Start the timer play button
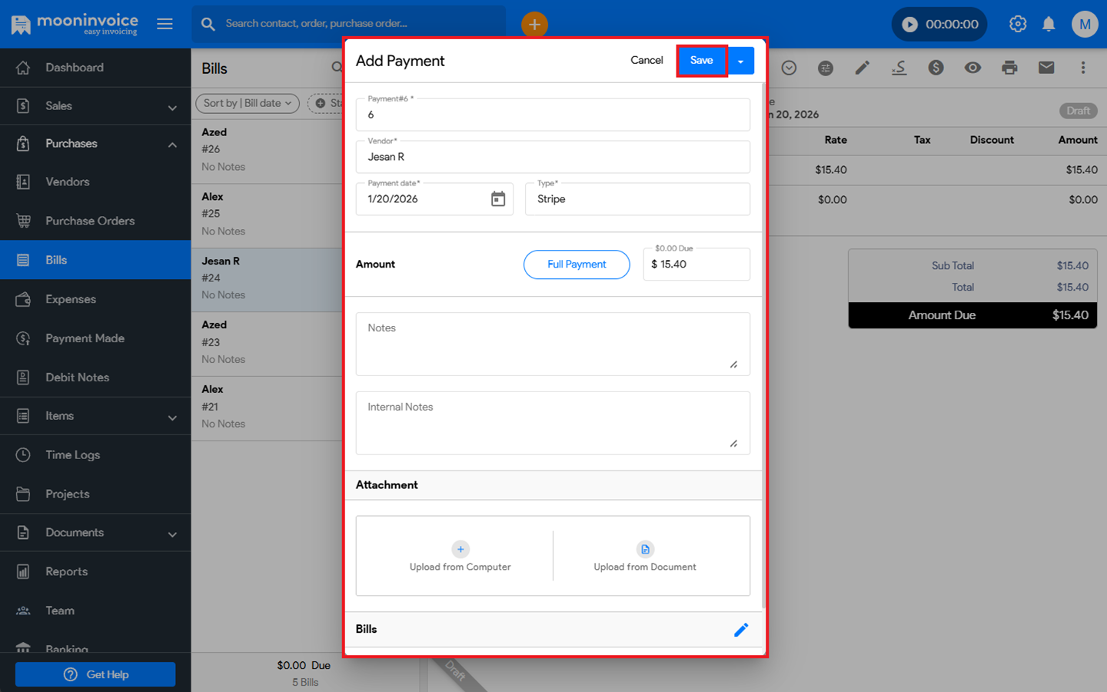The image size is (1107, 692). 909,25
